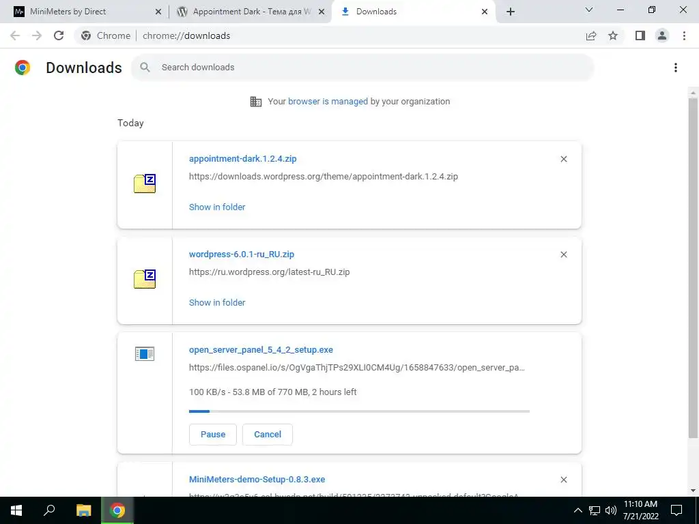Click the page vertical scrollbar
Screen dimensions: 699x524
[x=693, y=267]
